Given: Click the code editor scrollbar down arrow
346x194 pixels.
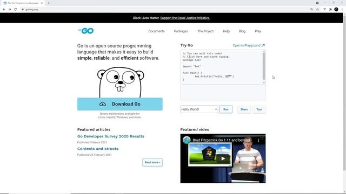Looking at the screenshot, I should click(x=264, y=82).
